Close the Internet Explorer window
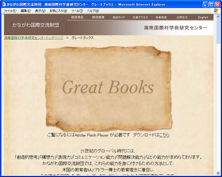This screenshot has height=177, width=222. pos(218,4)
